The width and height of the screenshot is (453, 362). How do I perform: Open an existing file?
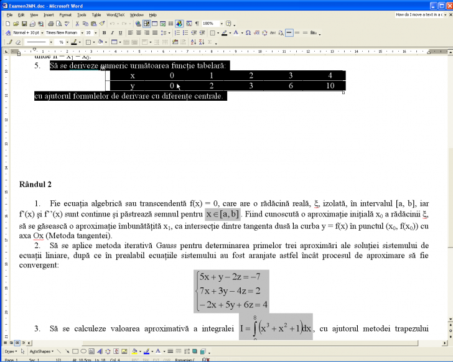[16, 24]
